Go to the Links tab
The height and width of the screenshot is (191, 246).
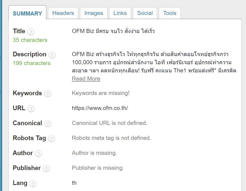(x=120, y=13)
